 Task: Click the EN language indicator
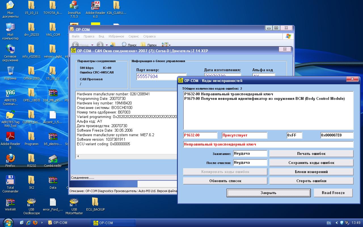[329, 223]
